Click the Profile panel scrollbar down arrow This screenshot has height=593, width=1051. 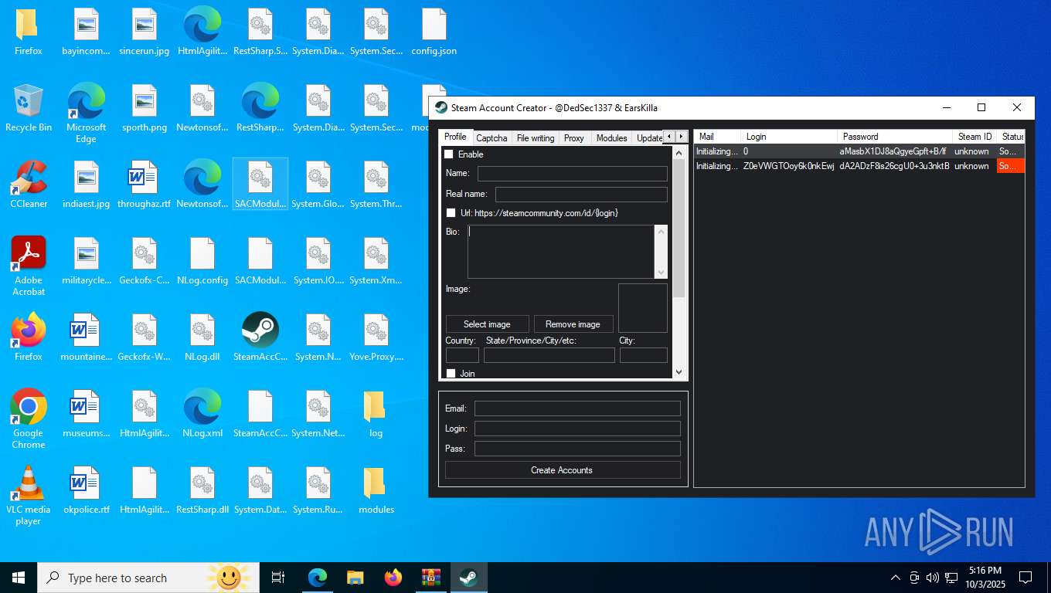[679, 372]
